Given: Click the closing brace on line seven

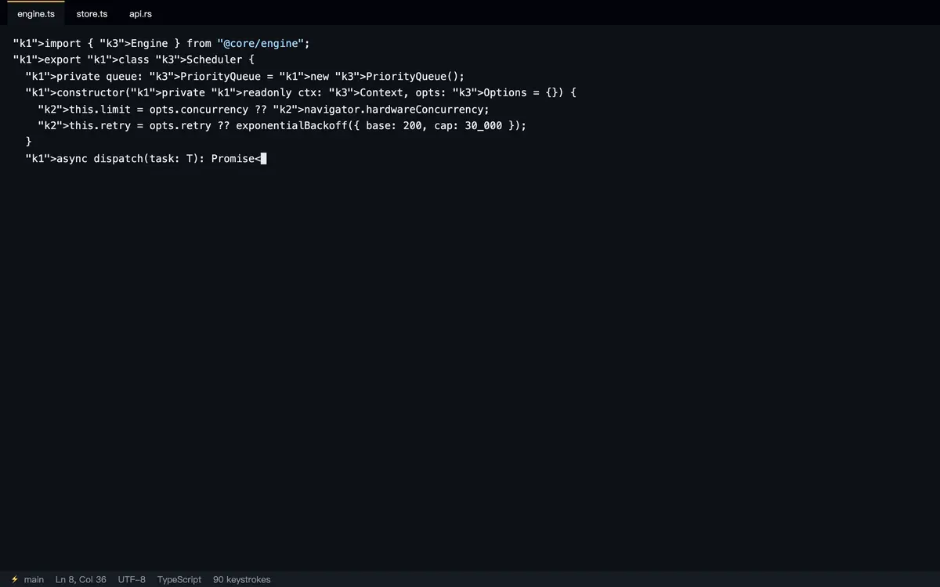Looking at the screenshot, I should coord(29,142).
